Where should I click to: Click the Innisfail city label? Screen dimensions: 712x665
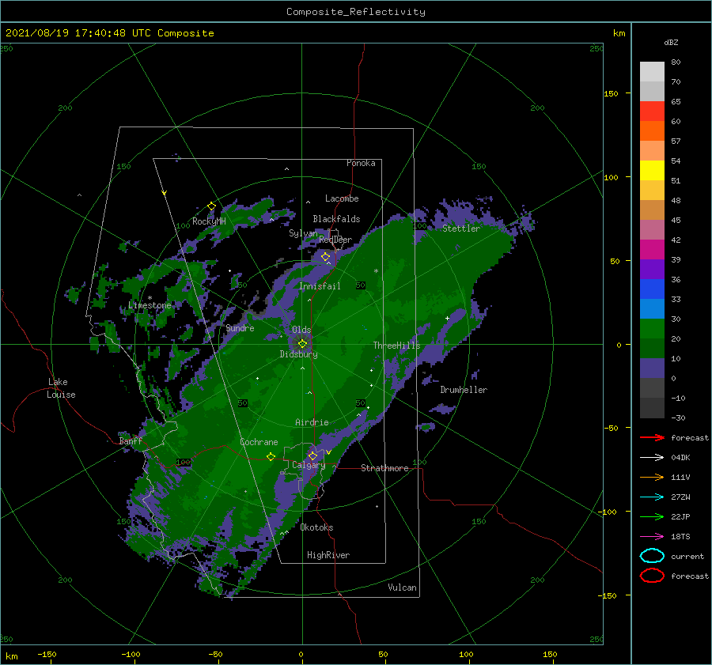coord(320,286)
